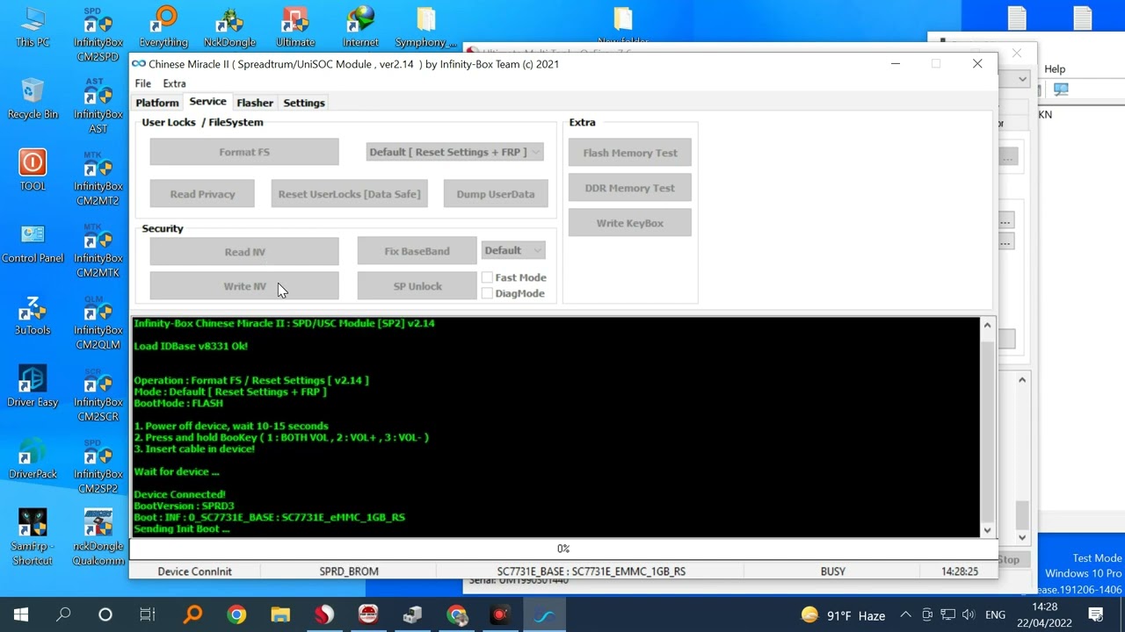Enable the DiagMode checkbox
The image size is (1125, 632).
tap(487, 293)
